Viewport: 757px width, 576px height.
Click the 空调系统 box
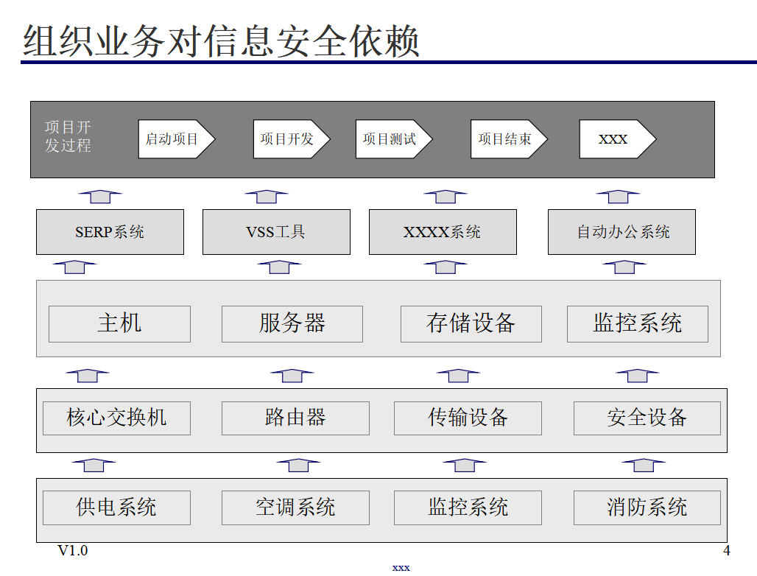295,508
